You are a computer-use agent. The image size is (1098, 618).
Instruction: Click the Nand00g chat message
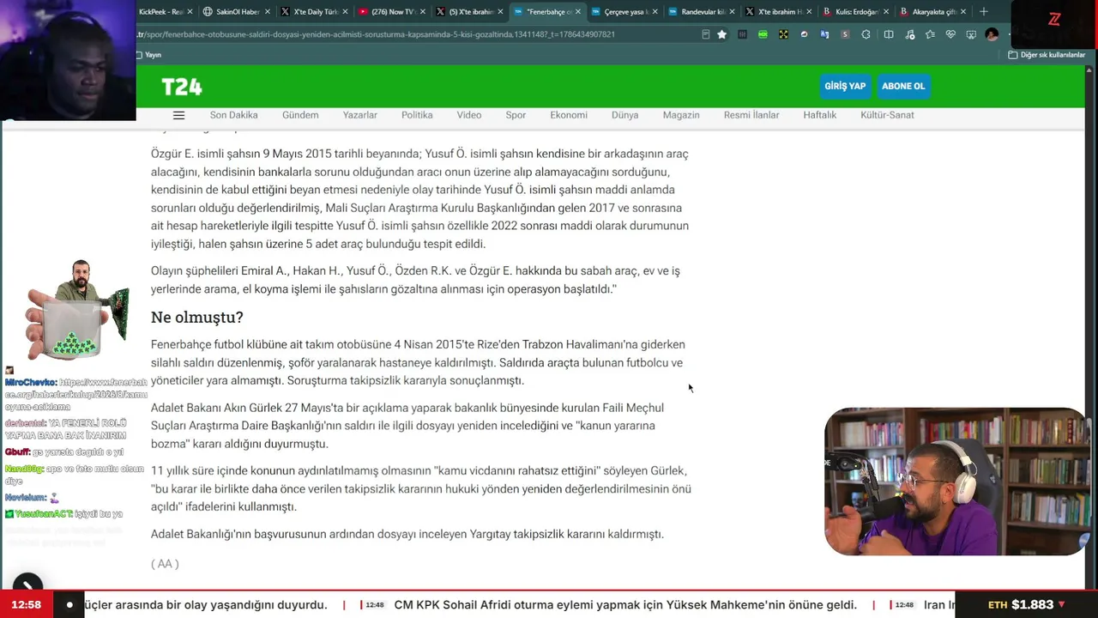click(x=75, y=475)
